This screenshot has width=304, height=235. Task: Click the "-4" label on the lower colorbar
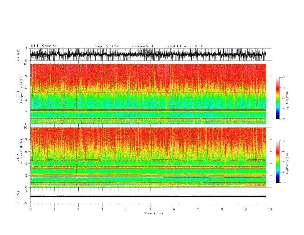pos(283,151)
